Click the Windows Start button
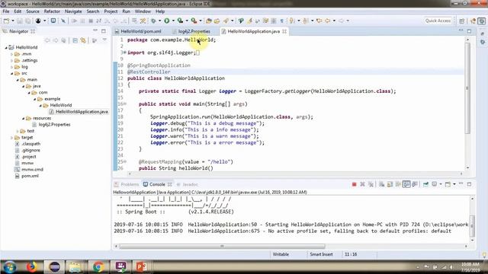 [x=10, y=267]
